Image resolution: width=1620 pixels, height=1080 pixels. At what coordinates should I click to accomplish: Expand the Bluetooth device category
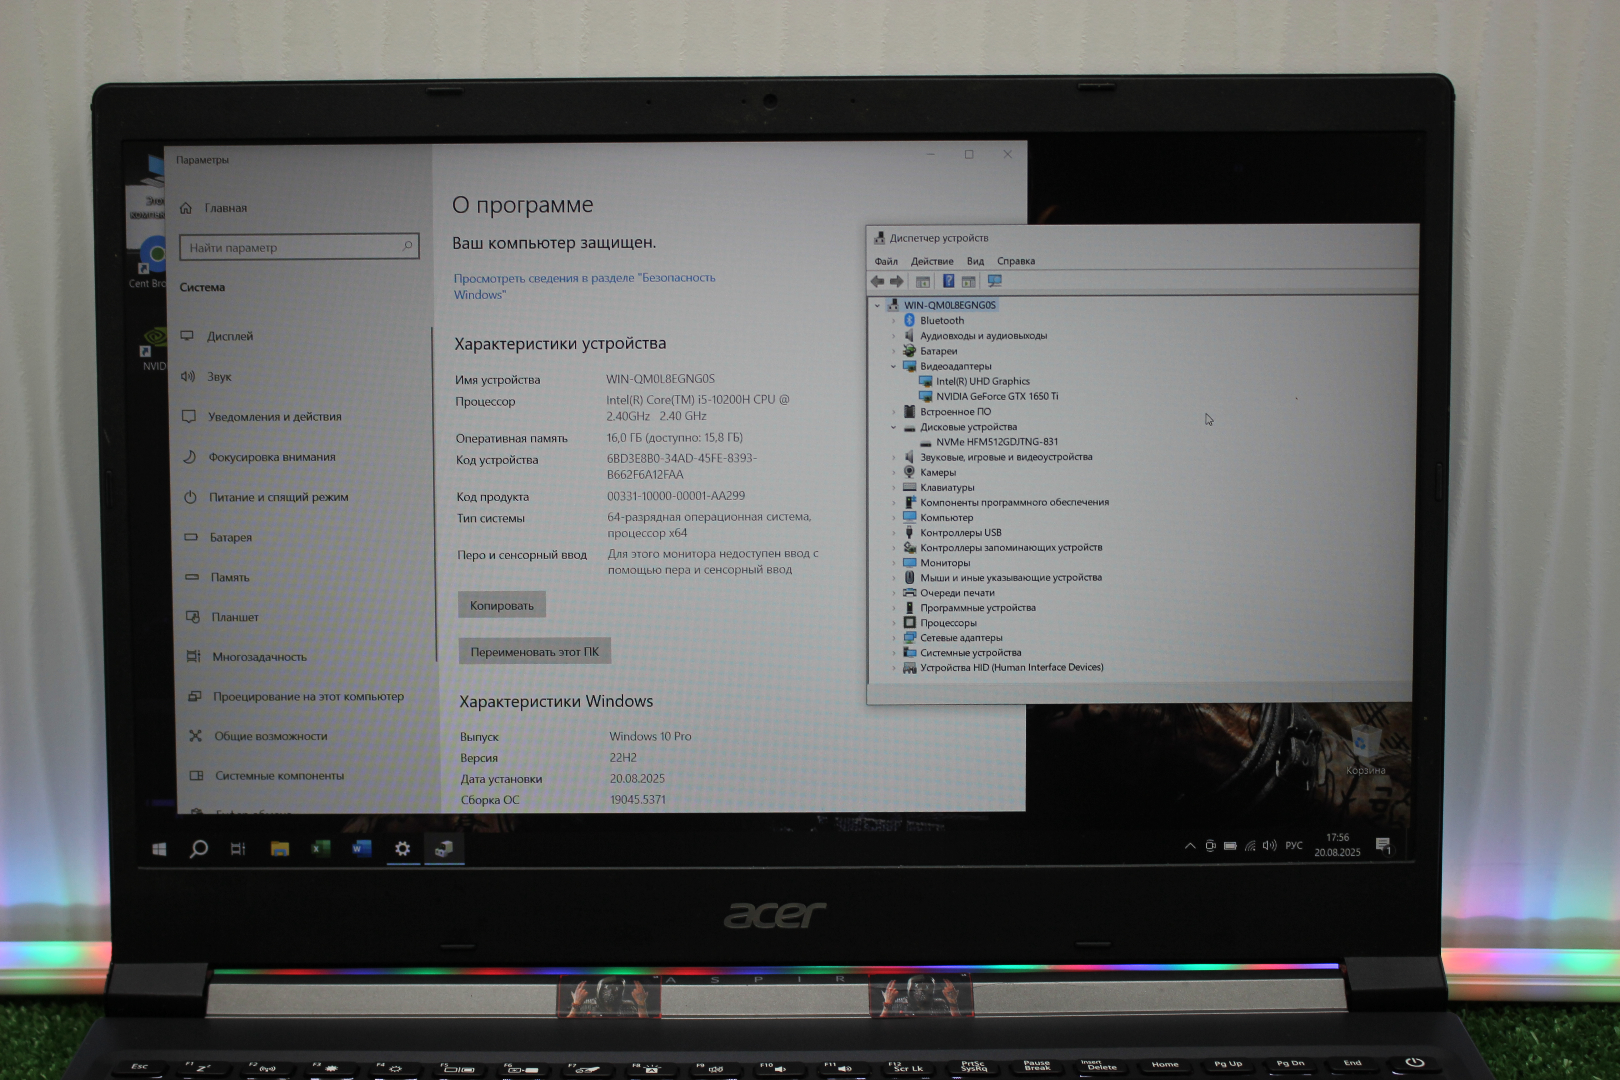tap(893, 321)
